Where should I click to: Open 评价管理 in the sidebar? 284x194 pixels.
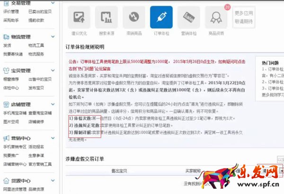click(x=11, y=12)
